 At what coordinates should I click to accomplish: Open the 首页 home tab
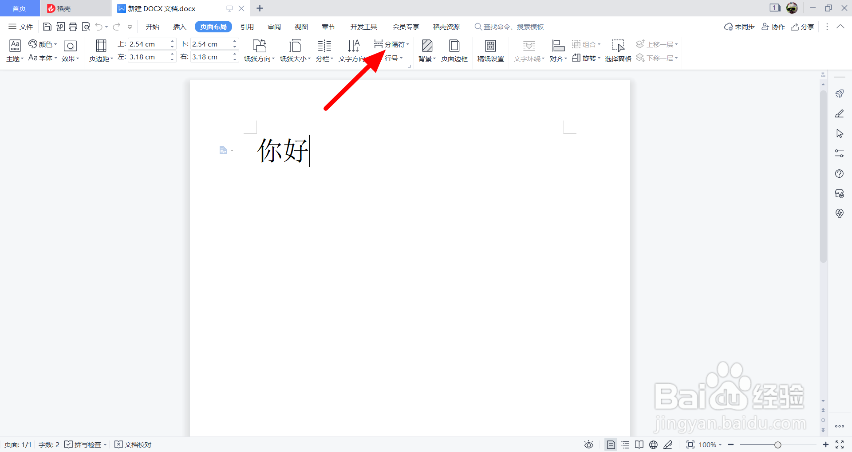click(19, 8)
